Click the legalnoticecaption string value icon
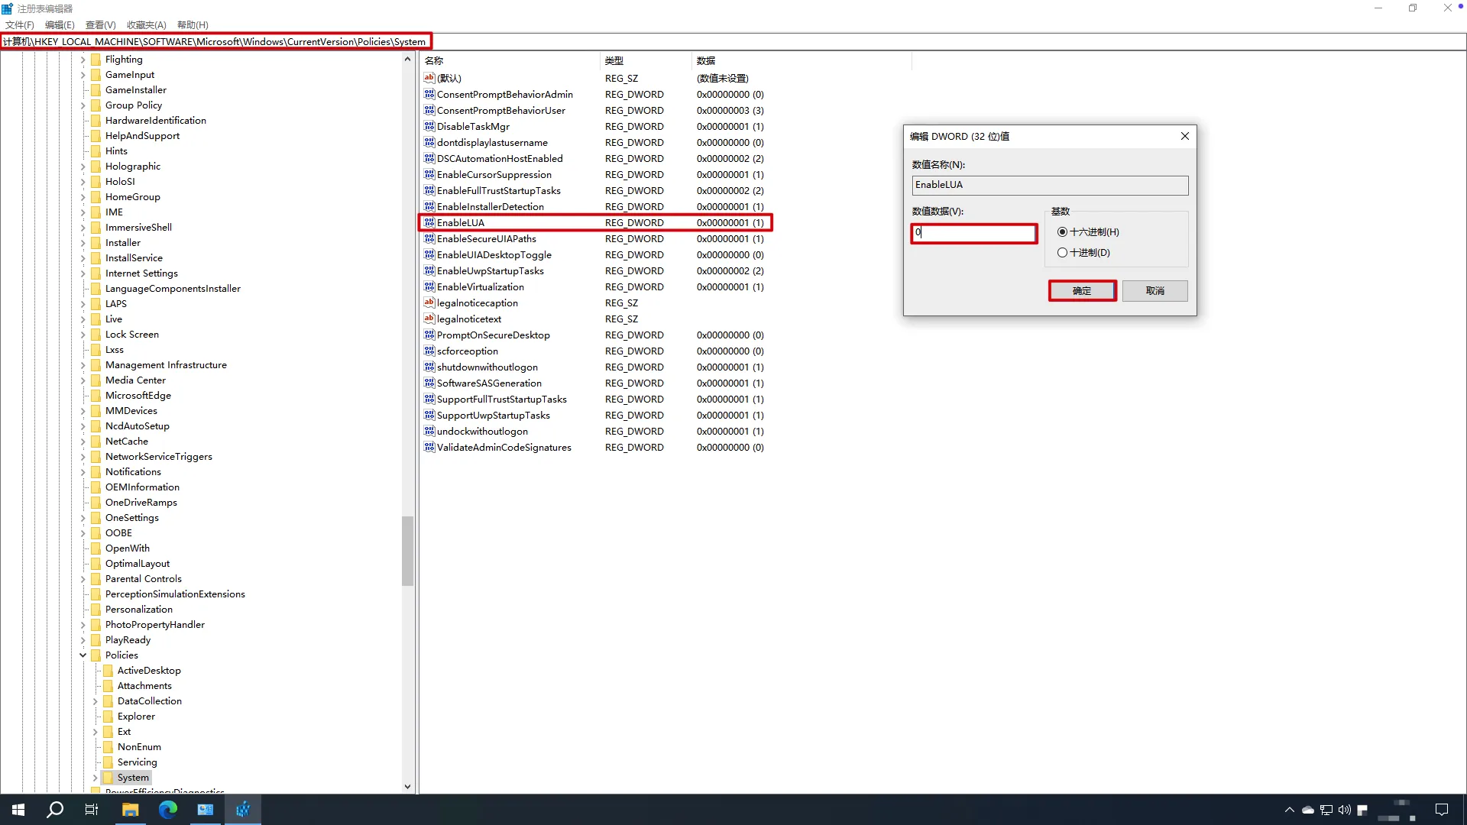 (429, 302)
